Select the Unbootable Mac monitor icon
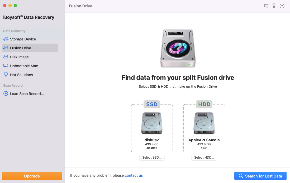Screen dimensions: 290x183 [x=6, y=66]
